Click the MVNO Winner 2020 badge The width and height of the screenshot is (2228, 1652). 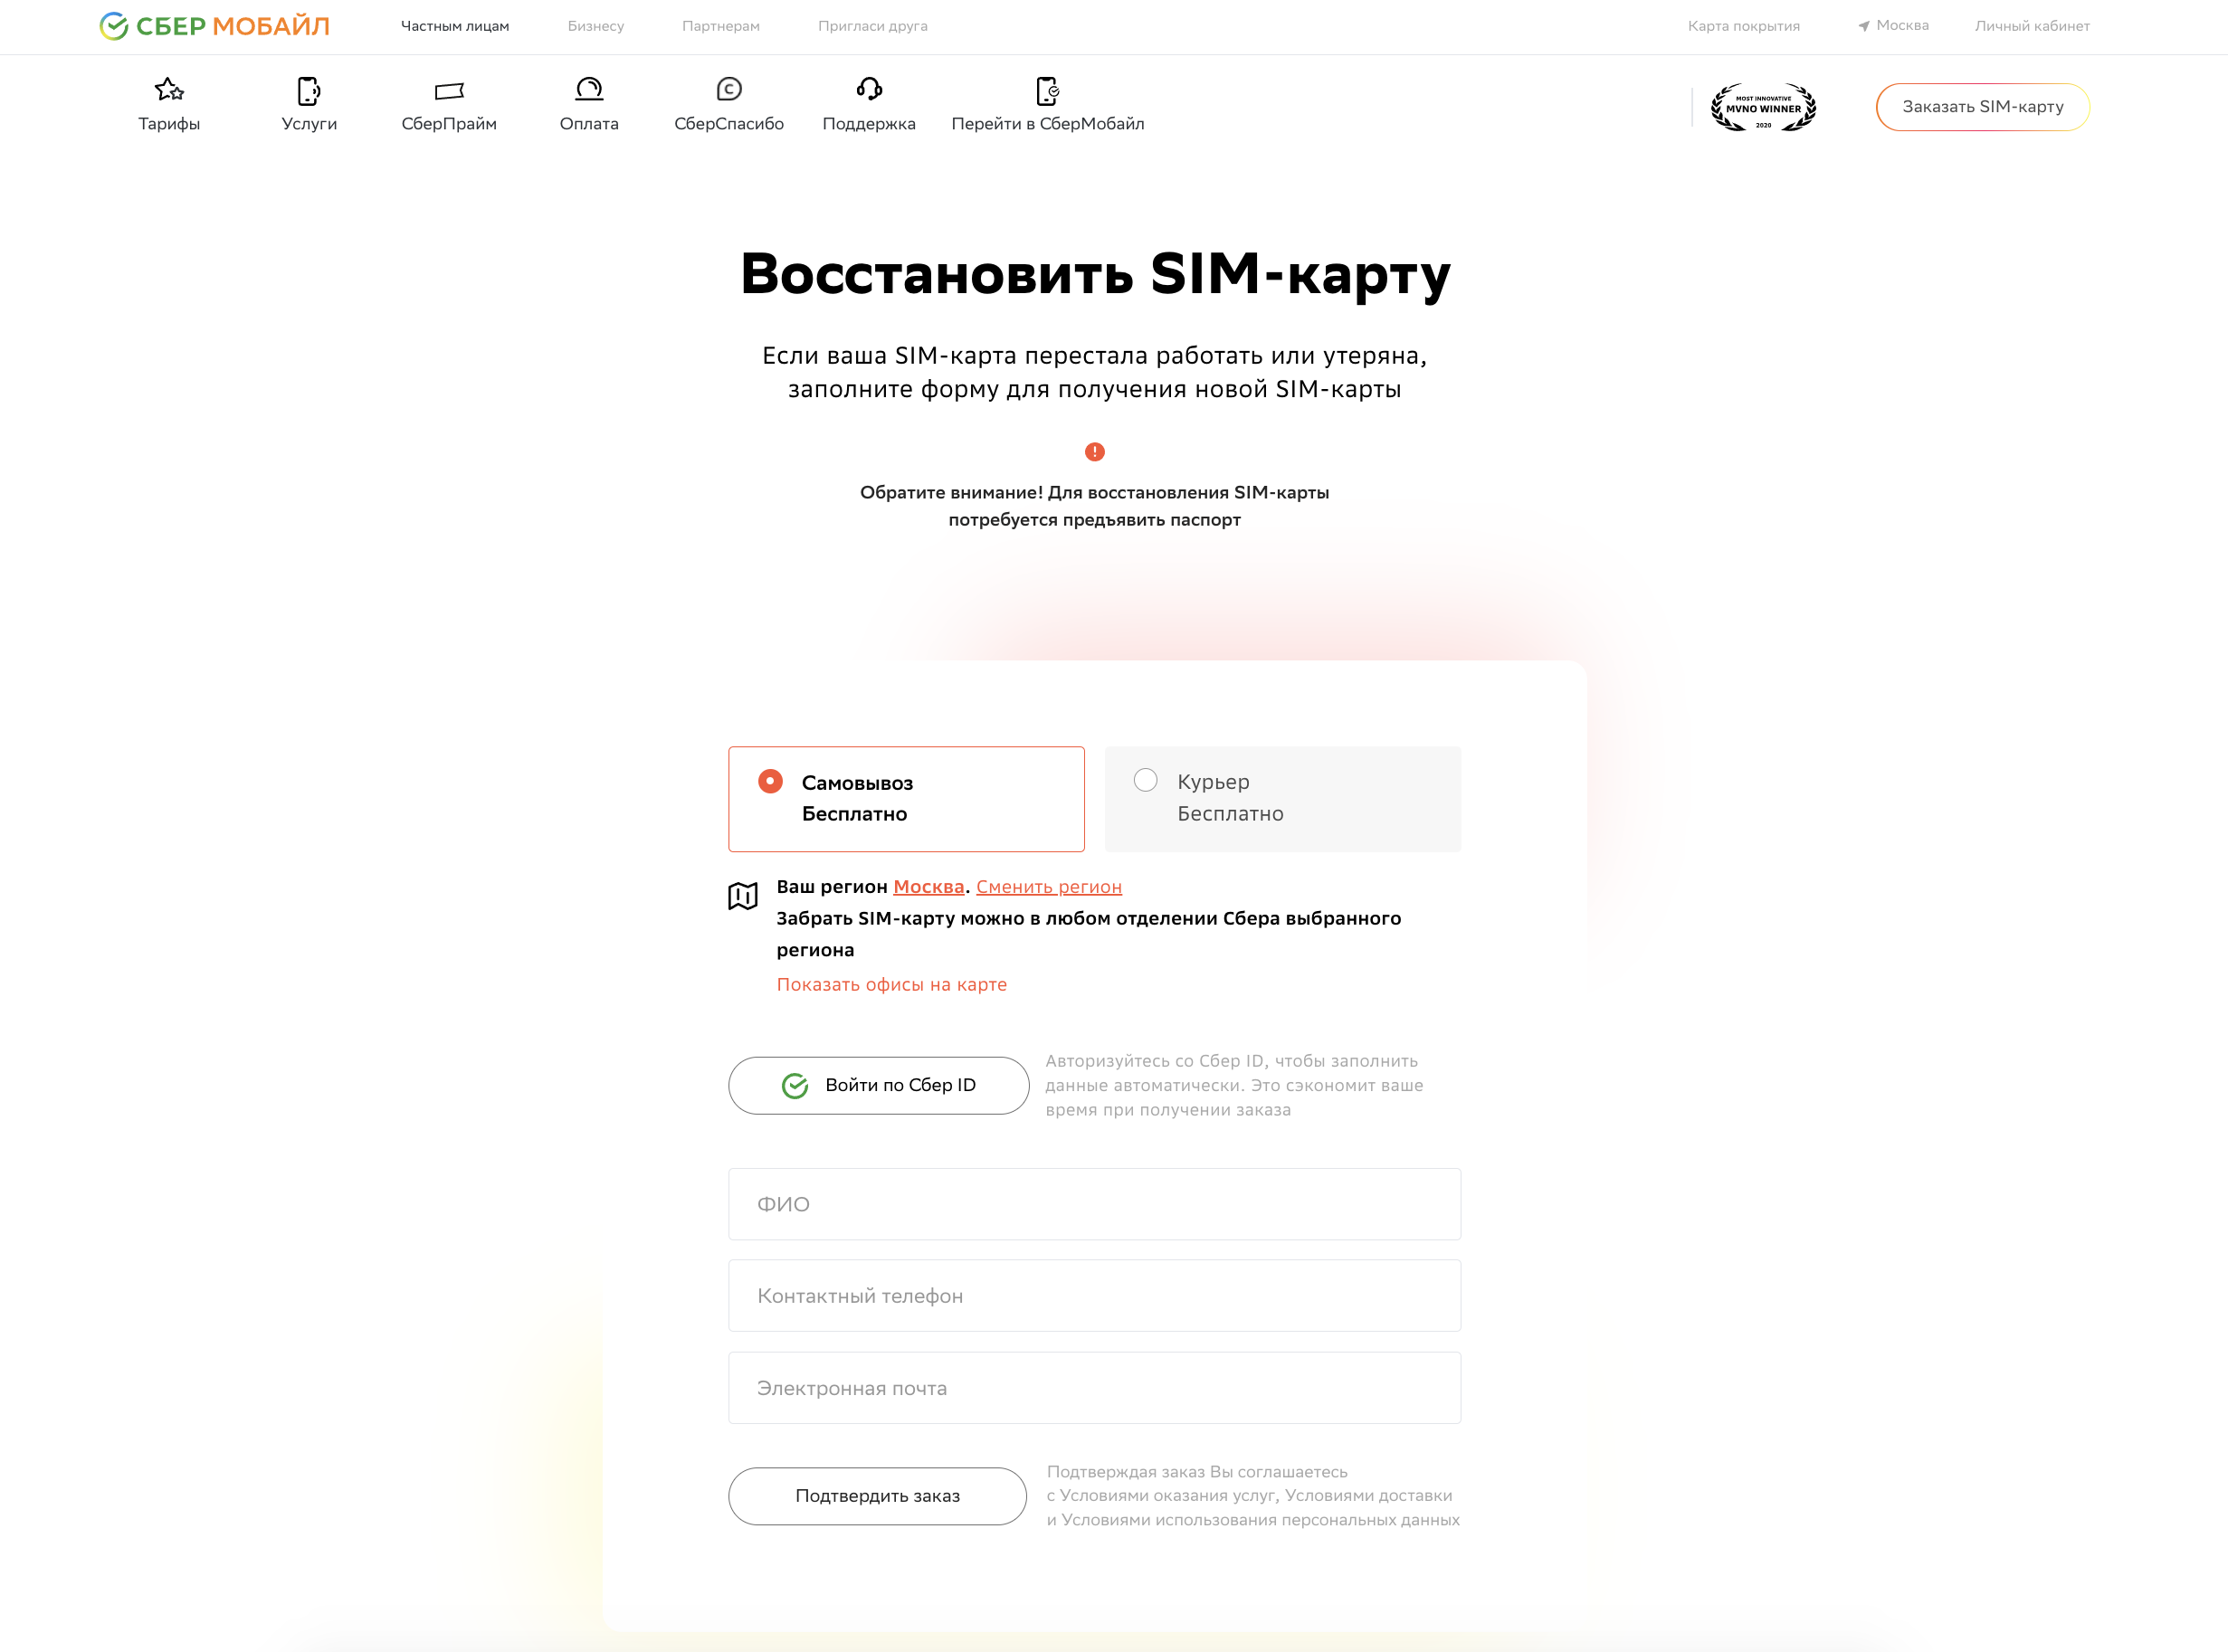point(1764,107)
